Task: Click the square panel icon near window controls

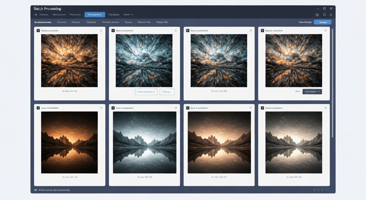Action: pyautogui.click(x=324, y=15)
